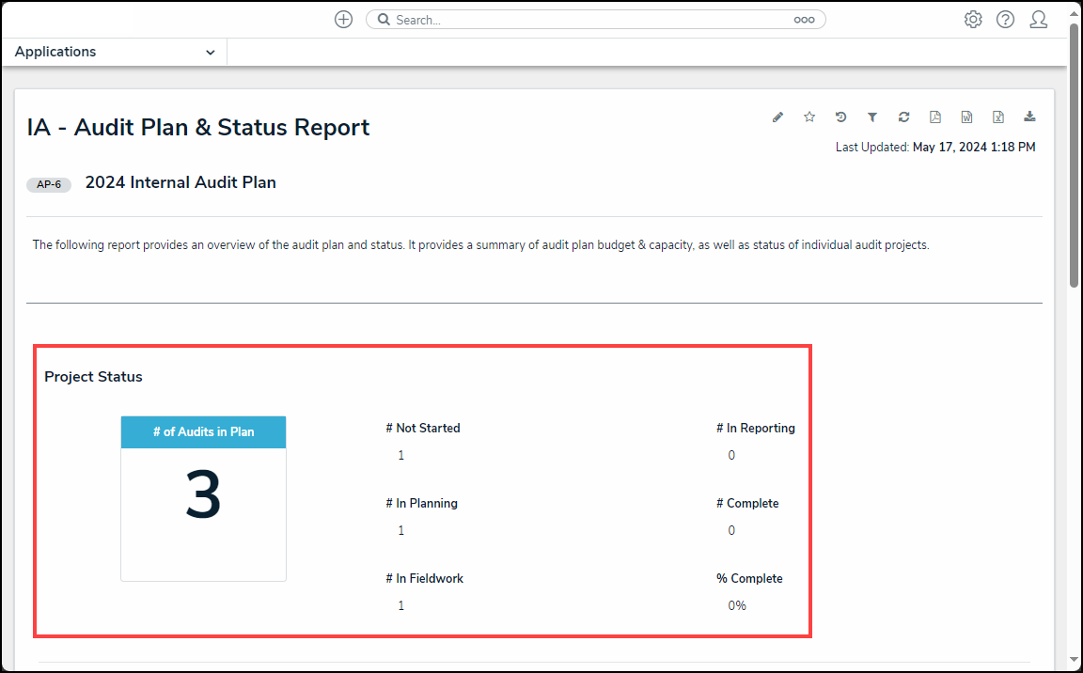1083x673 pixels.
Task: Export the report to Excel
Action: [998, 117]
